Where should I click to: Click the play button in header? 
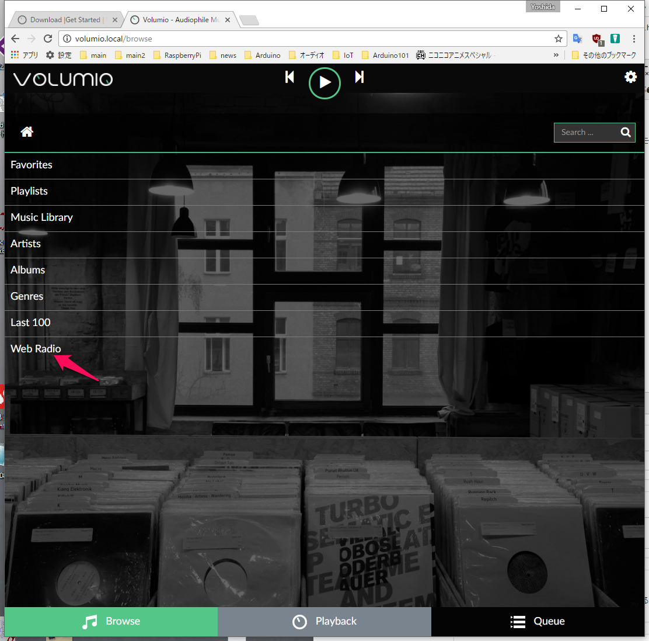tap(324, 83)
